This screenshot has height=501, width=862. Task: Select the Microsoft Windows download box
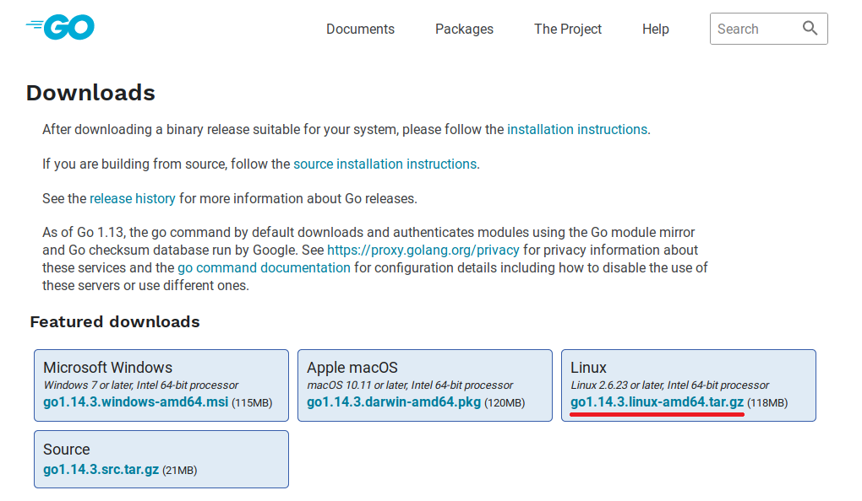point(161,385)
